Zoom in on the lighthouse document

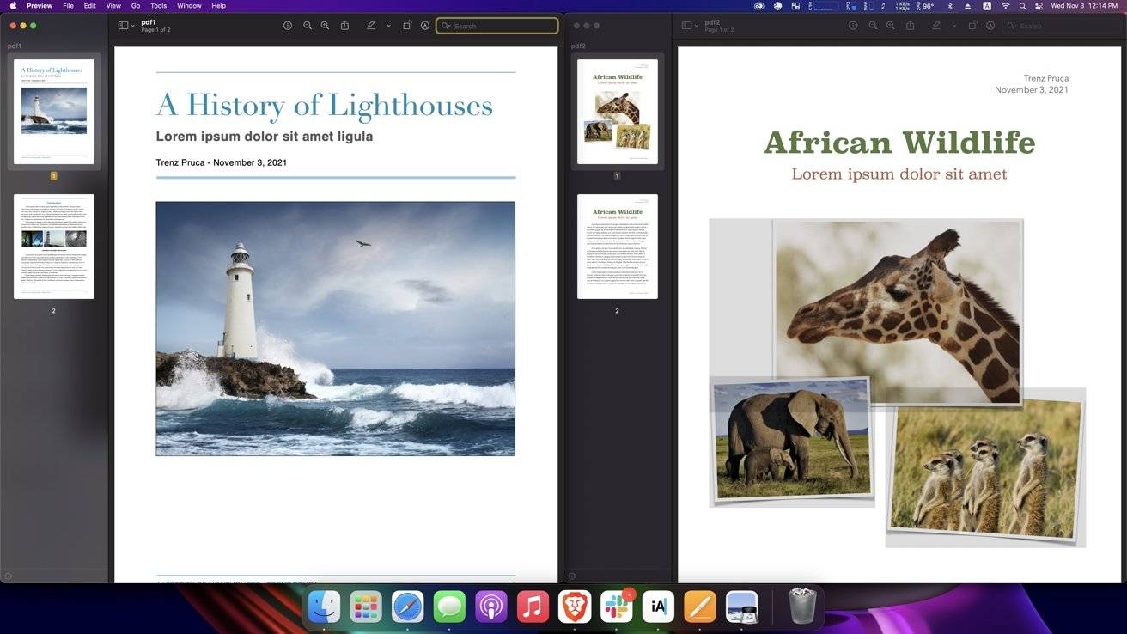[x=325, y=25]
